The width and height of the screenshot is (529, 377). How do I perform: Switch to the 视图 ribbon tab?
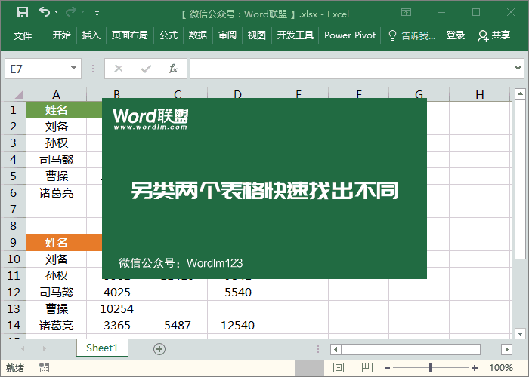pos(256,35)
